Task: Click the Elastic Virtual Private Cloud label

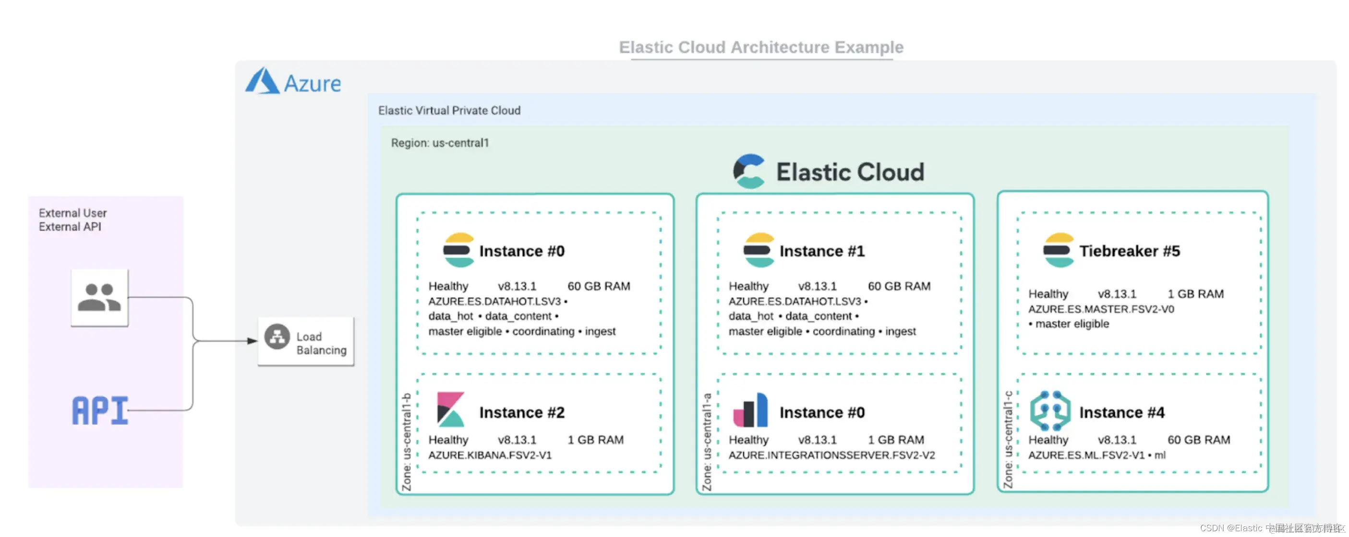Action: (x=449, y=110)
